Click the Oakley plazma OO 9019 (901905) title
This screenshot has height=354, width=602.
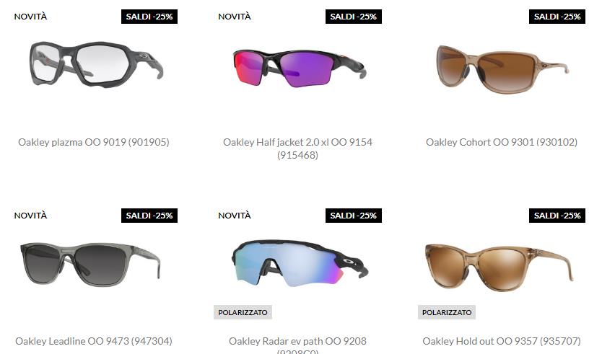click(94, 142)
